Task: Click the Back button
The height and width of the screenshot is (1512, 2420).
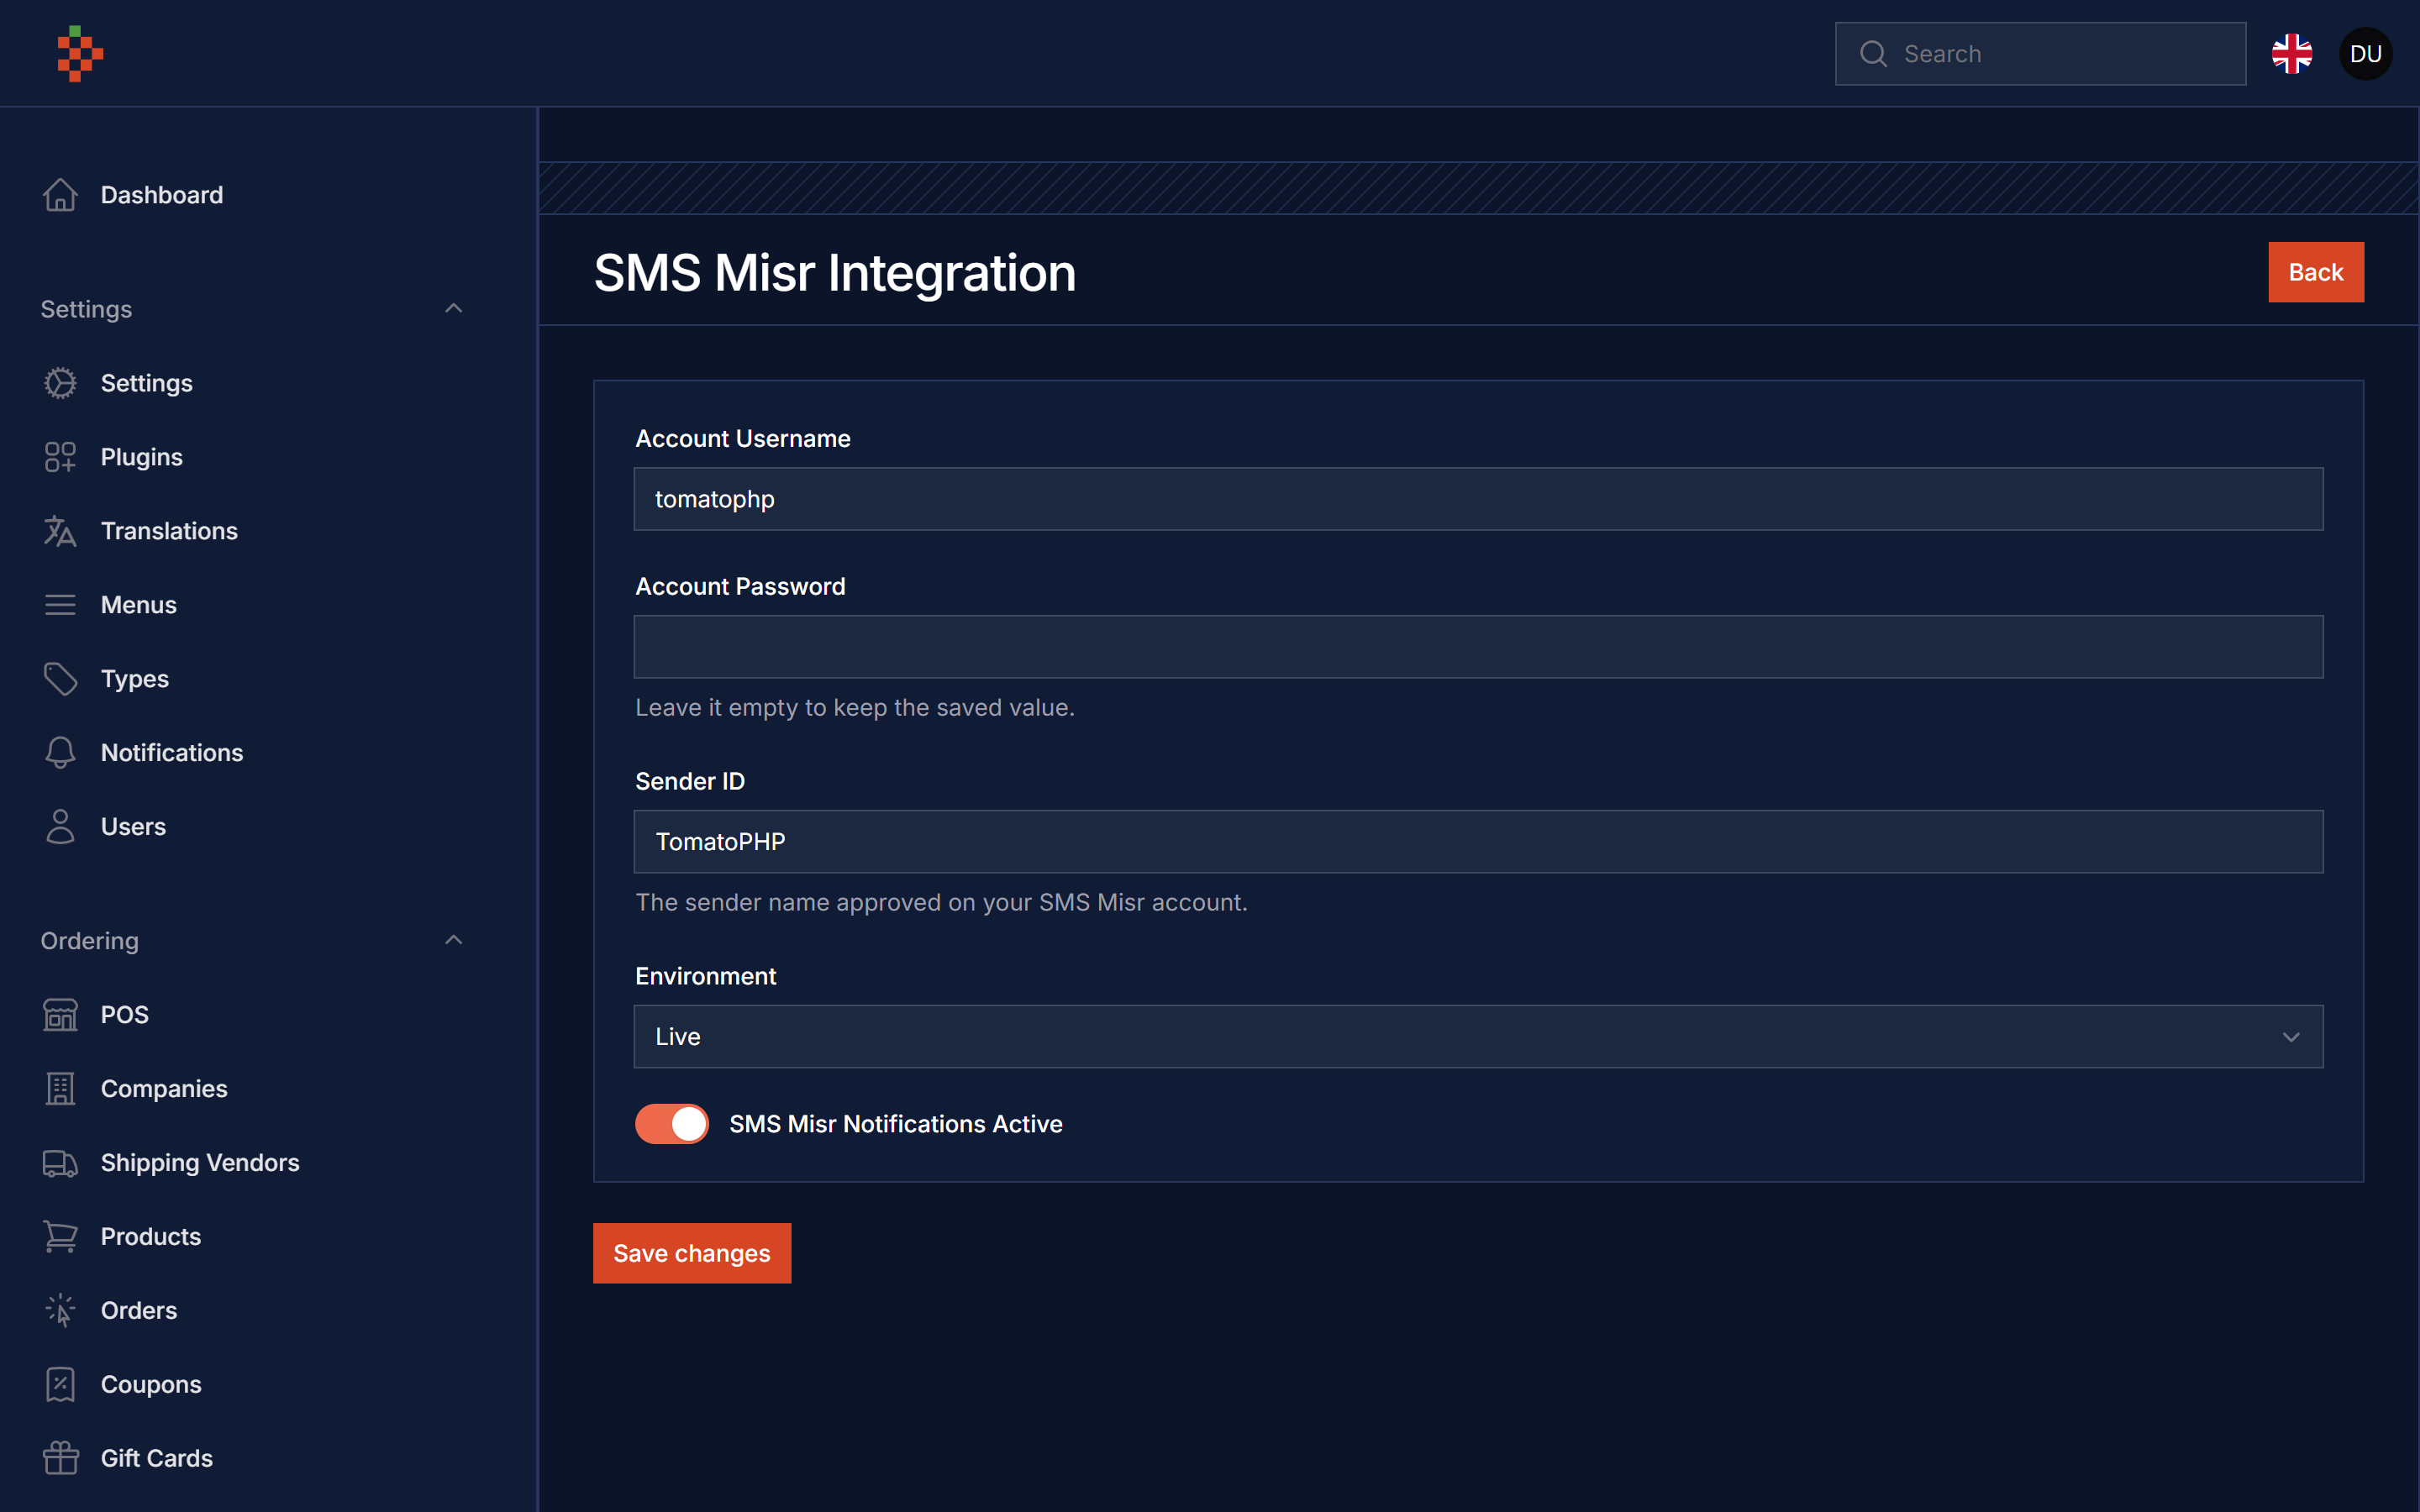Action: coord(2315,272)
